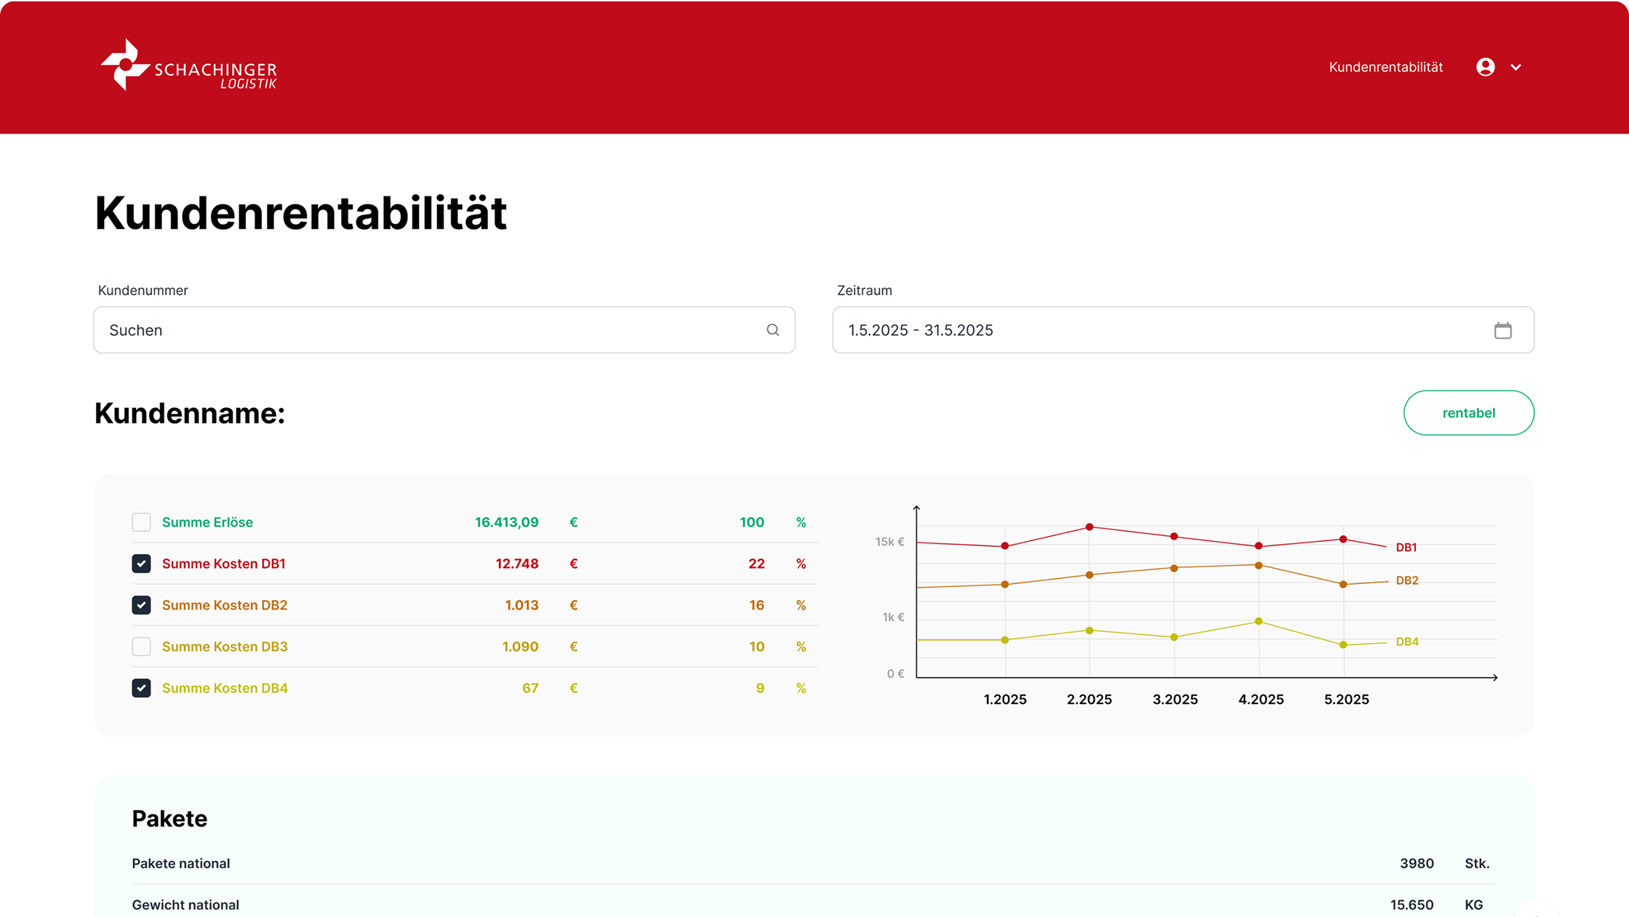
Task: Uncheck the Summe Kosten DB2 checkbox
Action: 141,605
